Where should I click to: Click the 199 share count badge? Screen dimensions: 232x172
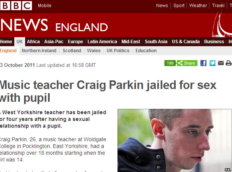(170, 63)
